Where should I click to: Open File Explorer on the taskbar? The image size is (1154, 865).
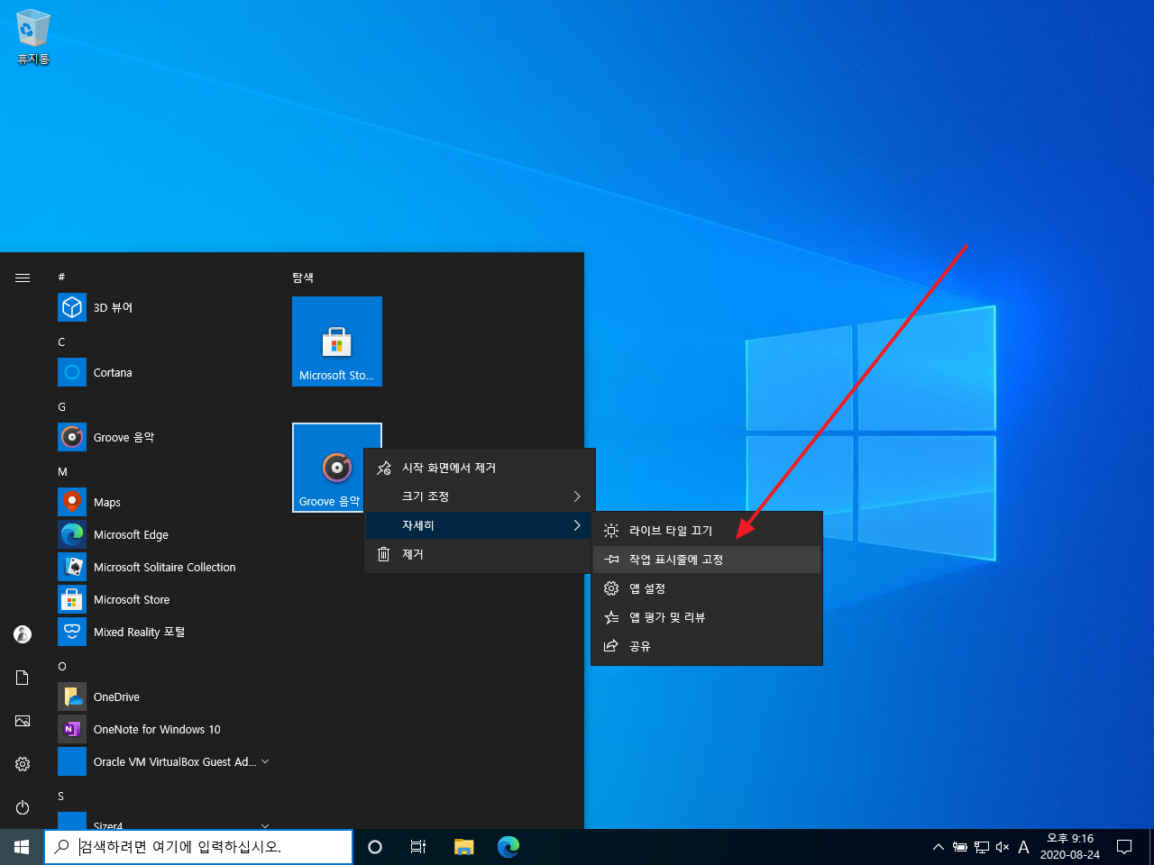pyautogui.click(x=463, y=847)
